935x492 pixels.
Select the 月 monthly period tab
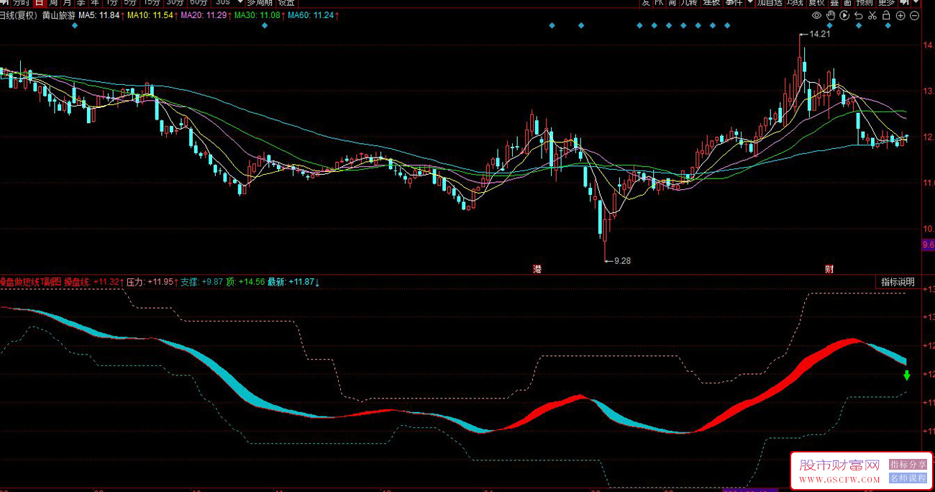(67, 3)
